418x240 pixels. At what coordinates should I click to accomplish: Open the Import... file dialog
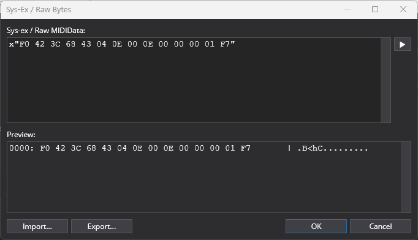point(37,226)
